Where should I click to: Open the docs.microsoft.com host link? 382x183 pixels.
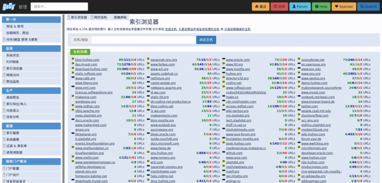[165, 143]
